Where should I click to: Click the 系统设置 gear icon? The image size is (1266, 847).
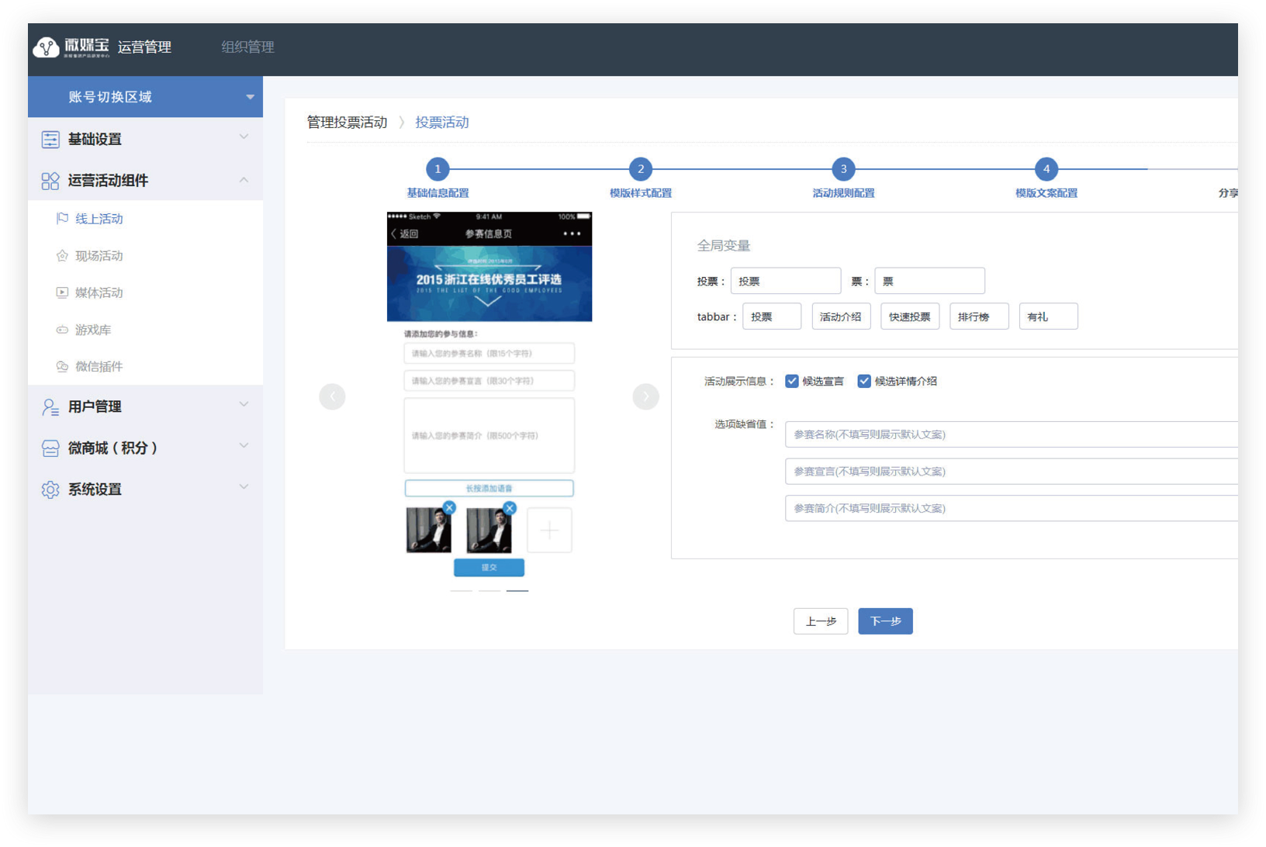click(50, 490)
